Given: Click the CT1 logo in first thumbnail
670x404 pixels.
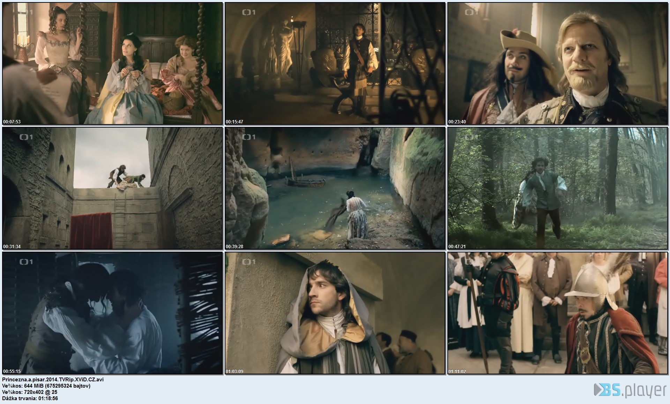Looking at the screenshot, I should [27, 12].
